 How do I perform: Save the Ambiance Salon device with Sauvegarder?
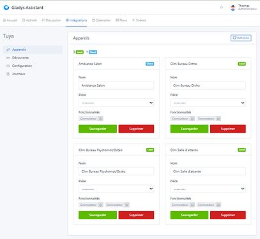98,129
